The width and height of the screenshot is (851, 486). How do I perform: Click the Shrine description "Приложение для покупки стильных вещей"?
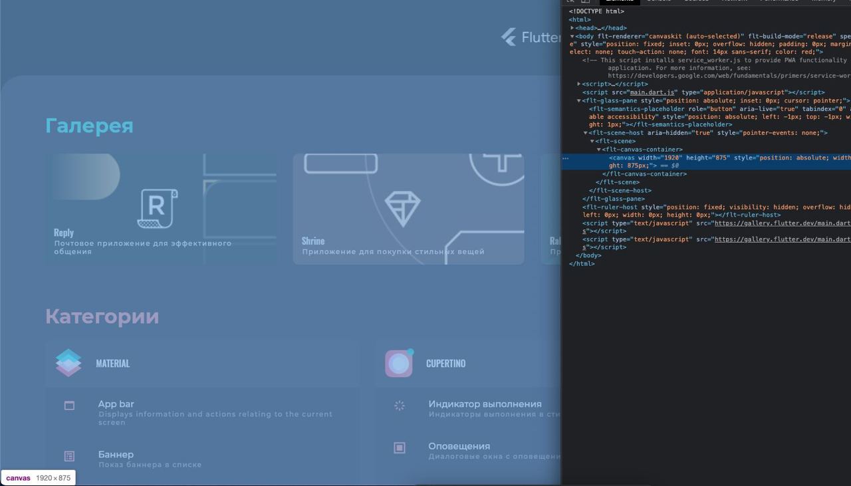(393, 251)
